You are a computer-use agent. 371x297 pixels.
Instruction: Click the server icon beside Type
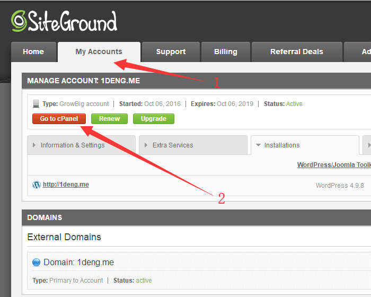click(x=36, y=104)
